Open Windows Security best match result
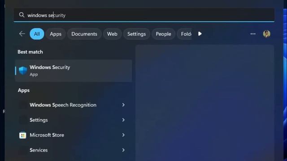 (74, 71)
